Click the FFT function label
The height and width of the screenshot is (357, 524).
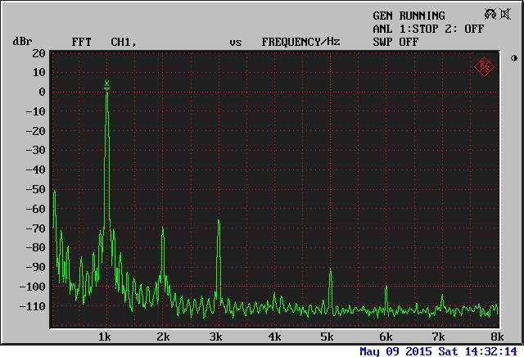pyautogui.click(x=81, y=42)
